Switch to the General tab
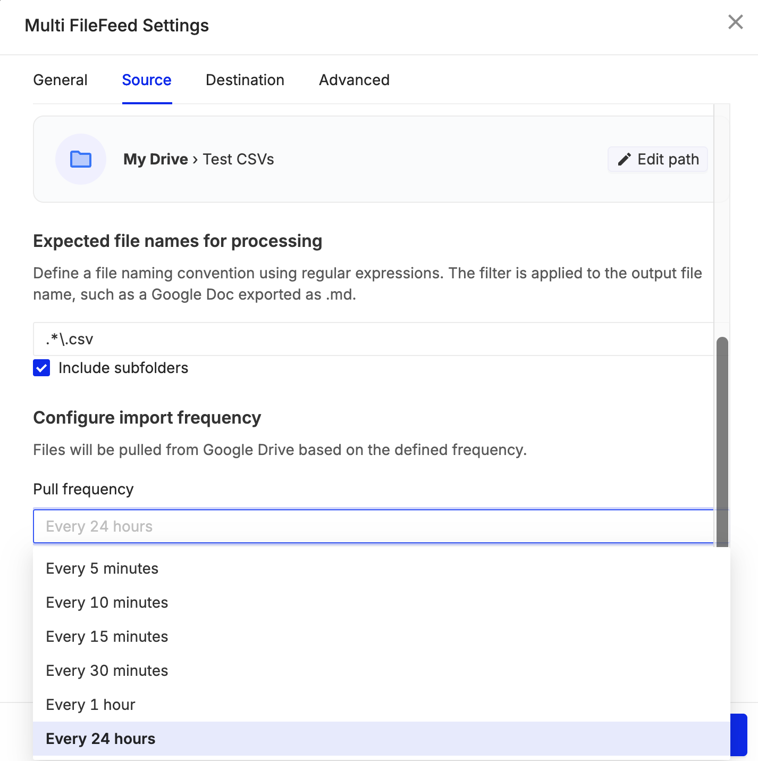758x761 pixels. pyautogui.click(x=60, y=80)
